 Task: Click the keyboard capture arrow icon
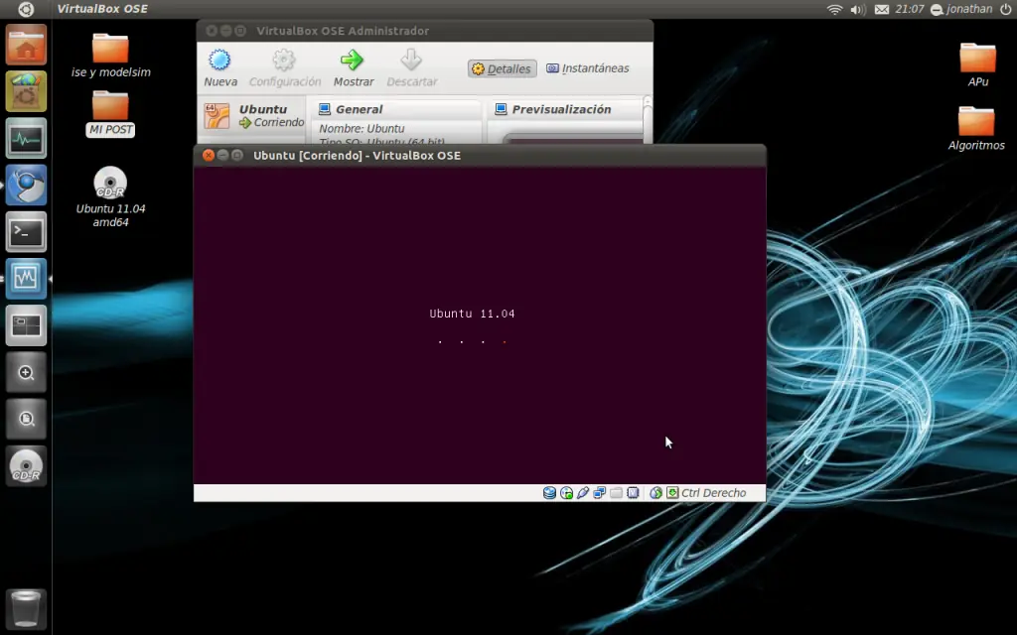pos(672,493)
